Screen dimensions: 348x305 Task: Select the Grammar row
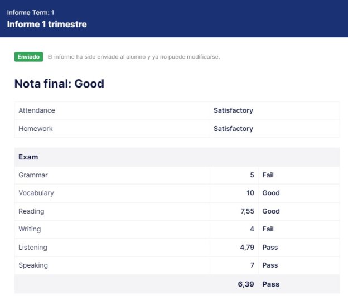click(177, 175)
